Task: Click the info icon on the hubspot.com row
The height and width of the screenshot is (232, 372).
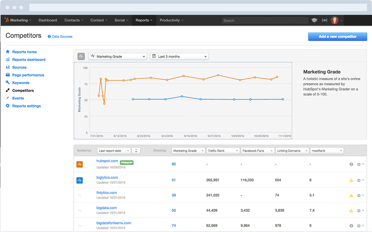Action: pyautogui.click(x=351, y=164)
